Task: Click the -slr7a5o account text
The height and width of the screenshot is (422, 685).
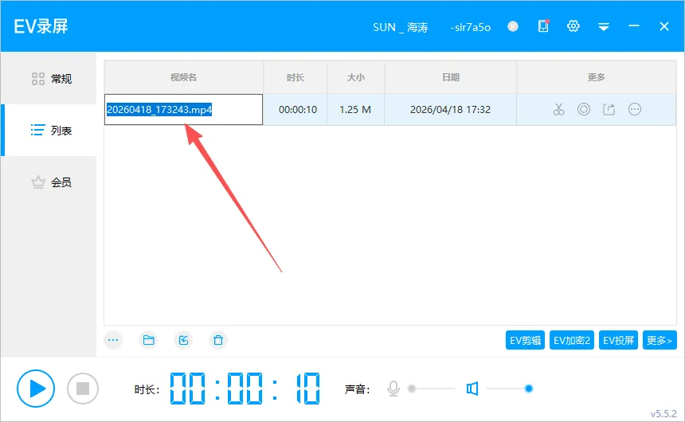Action: (471, 27)
